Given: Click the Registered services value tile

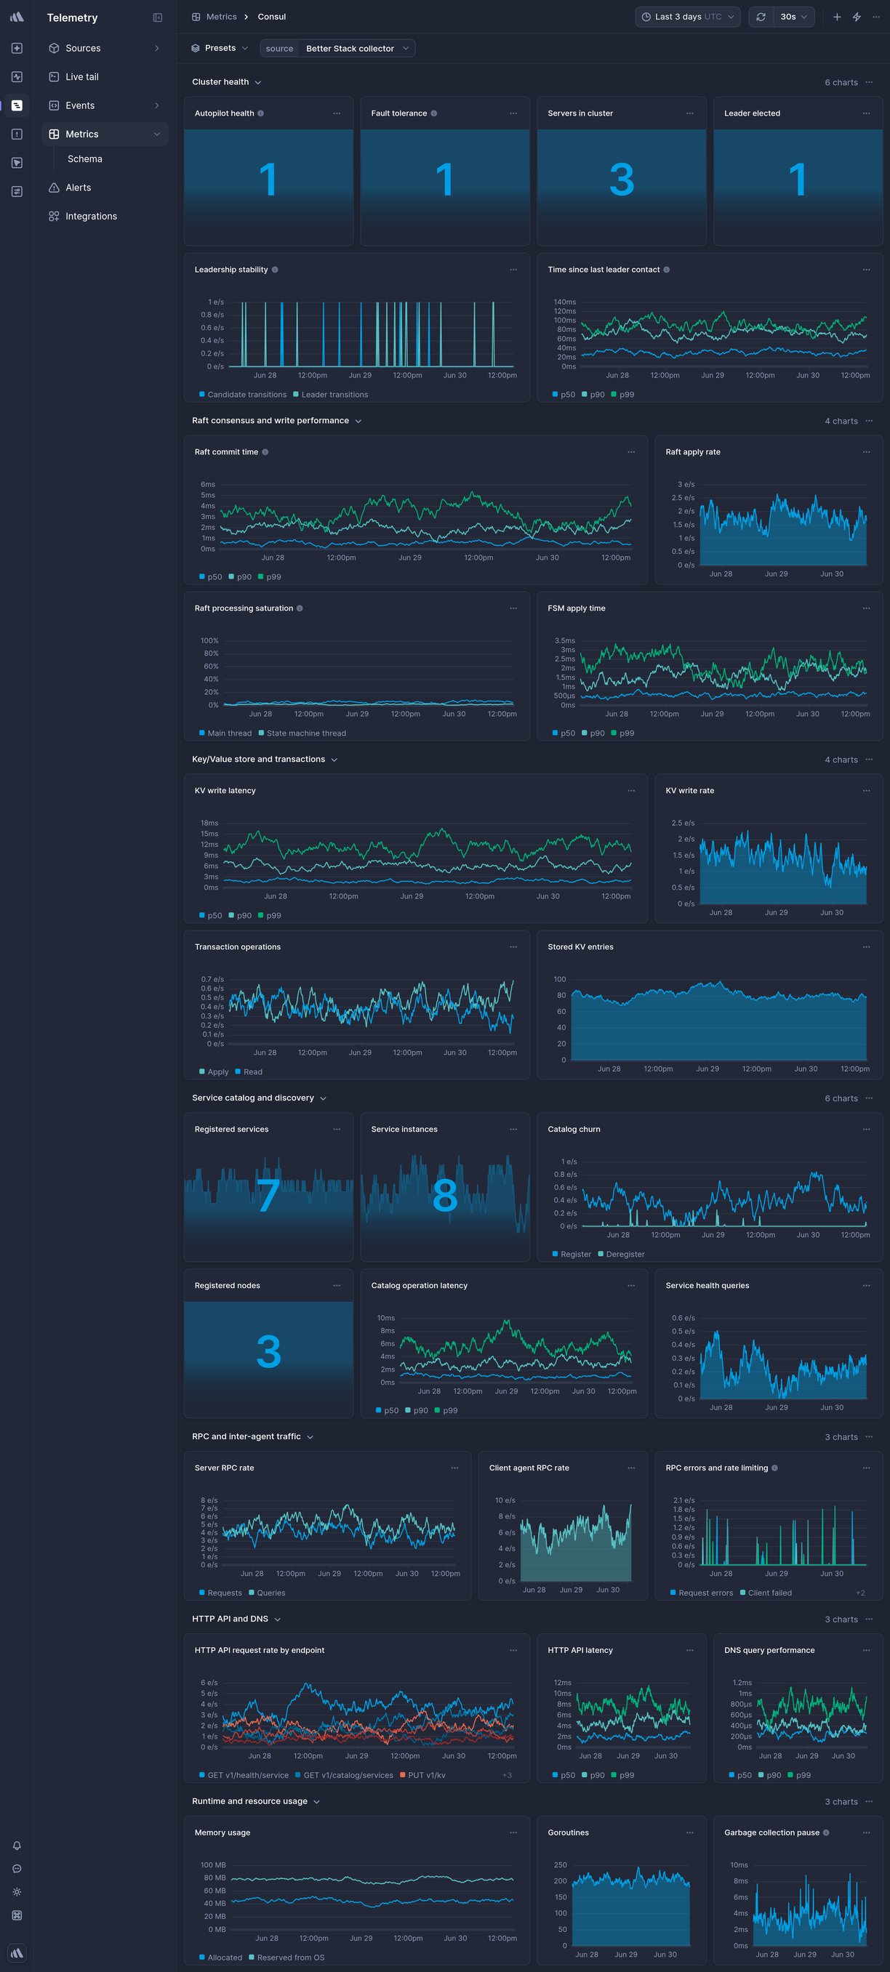Looking at the screenshot, I should (269, 1196).
